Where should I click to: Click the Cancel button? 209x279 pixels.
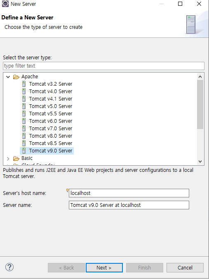pyautogui.click(x=185, y=267)
